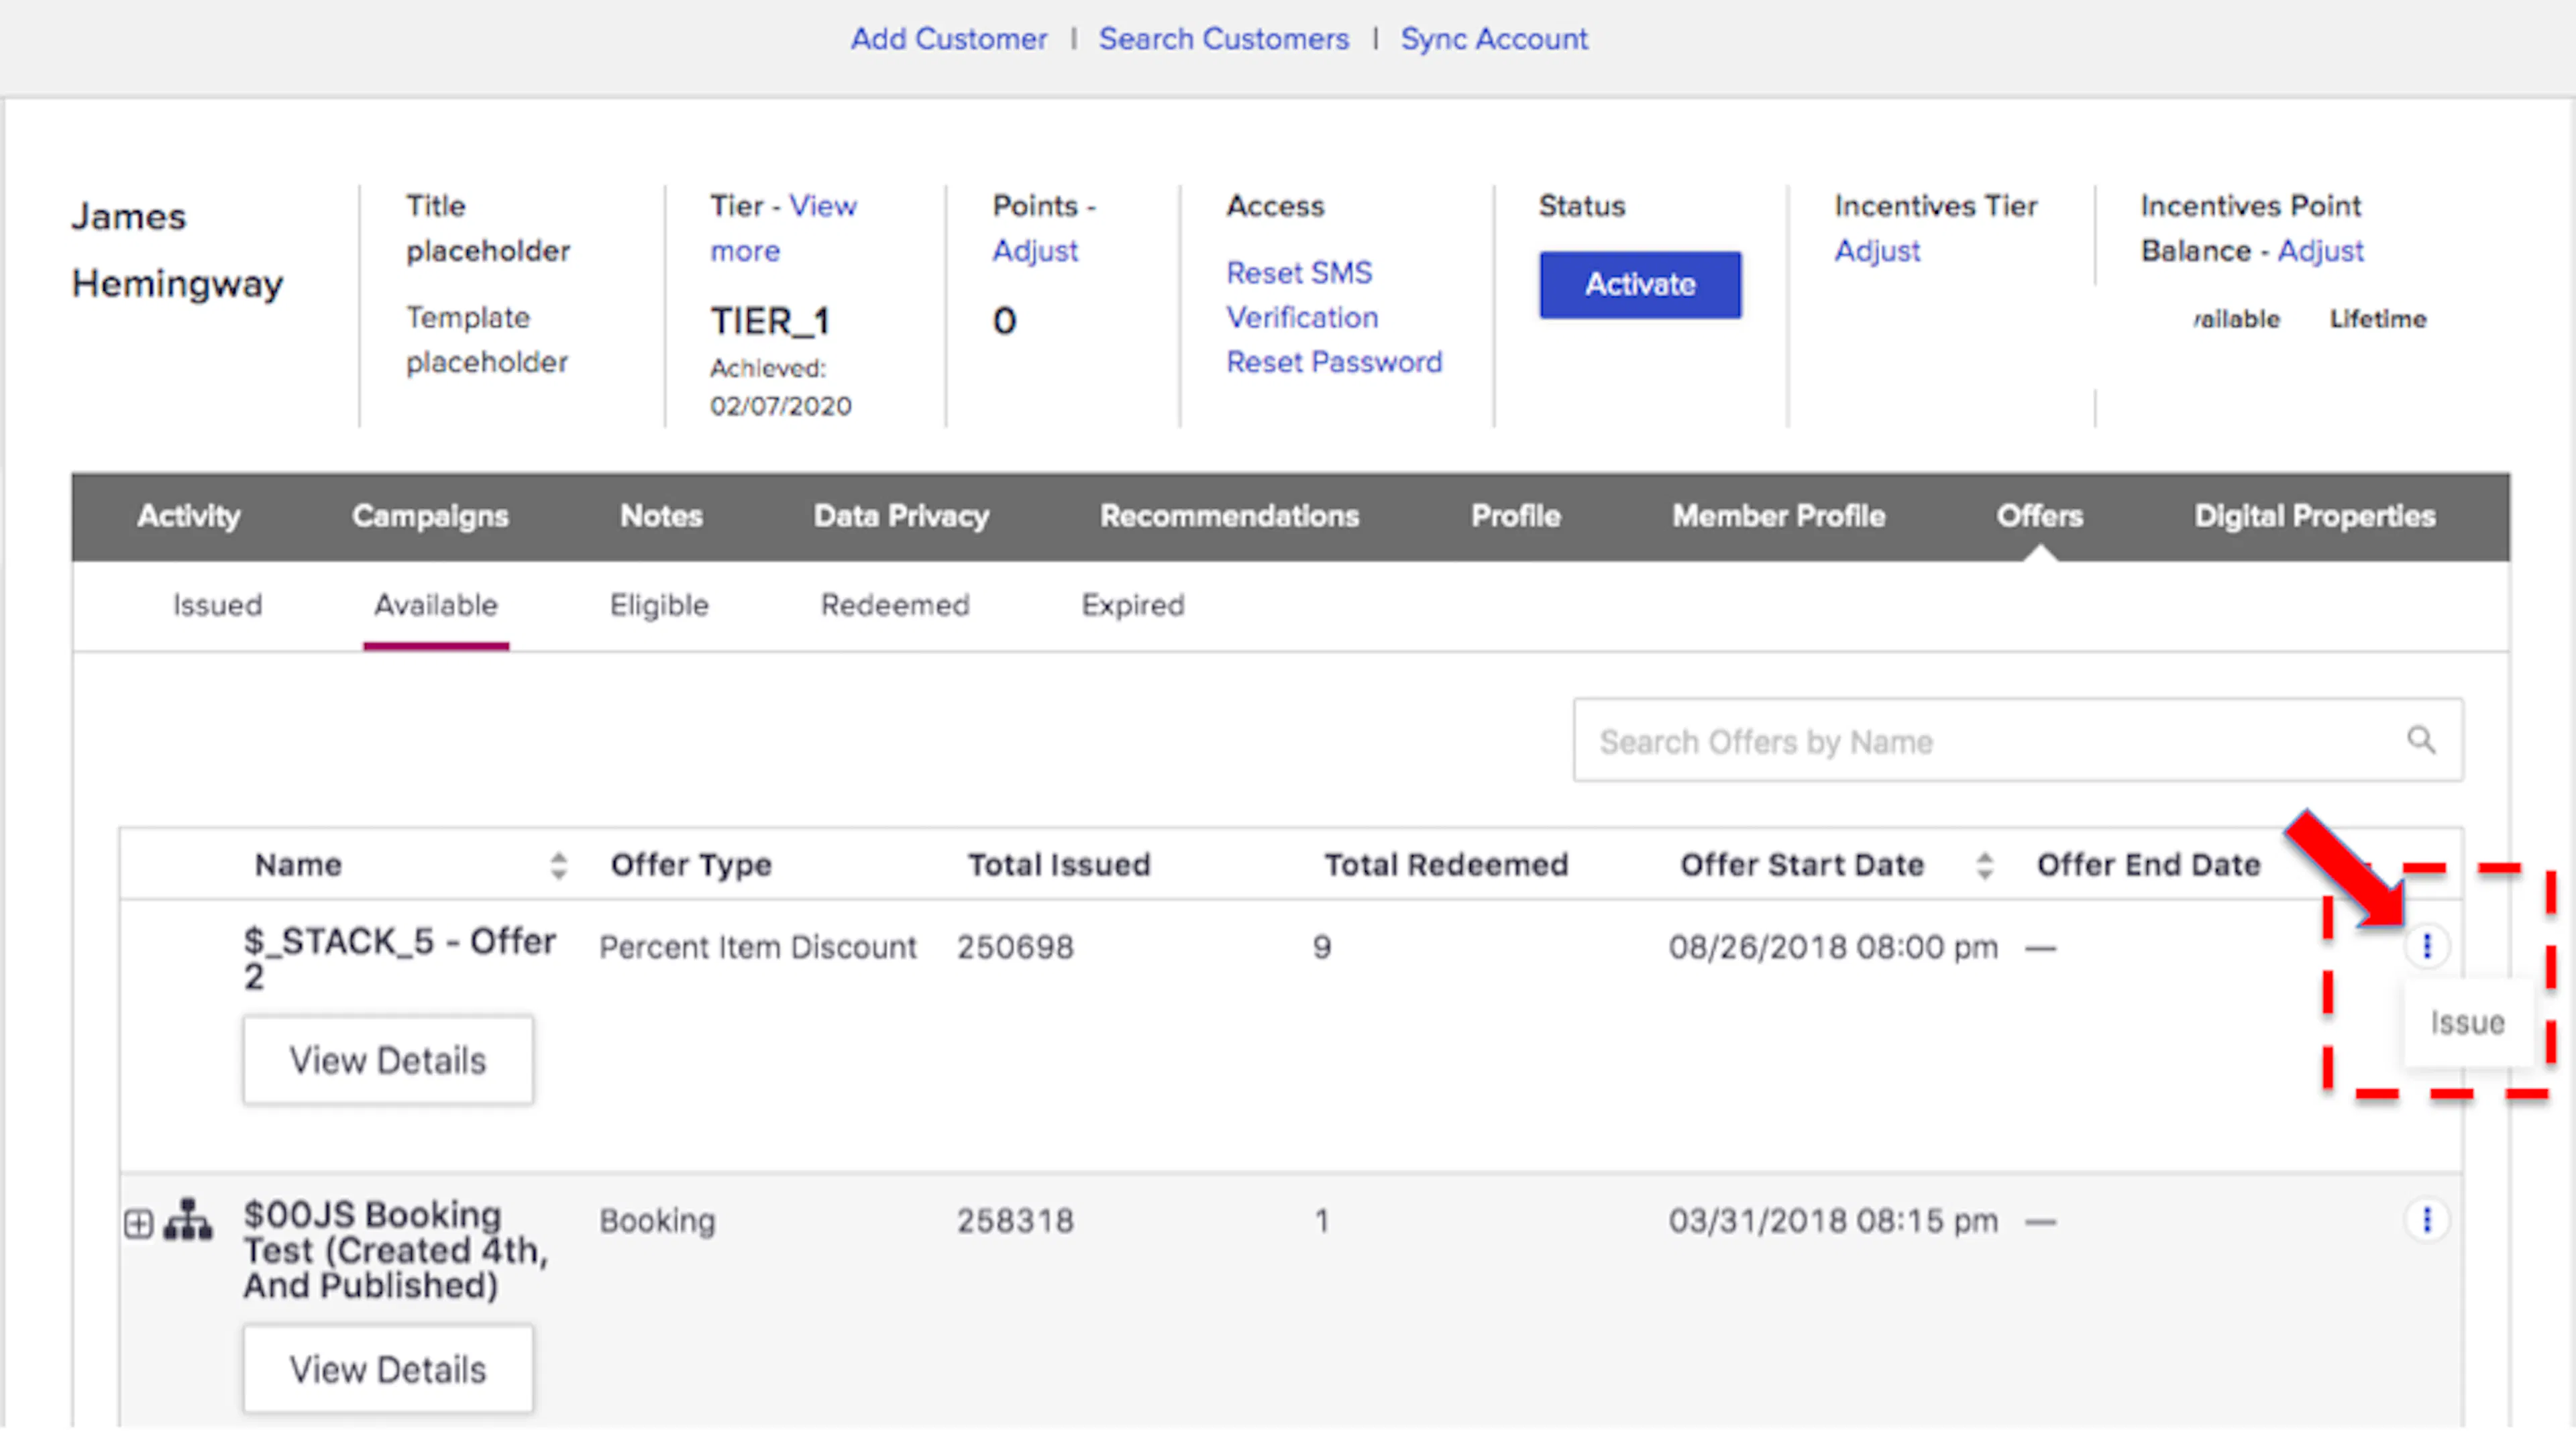Viewport: 2576px width, 1438px height.
Task: Select the Offers tab
Action: [x=2039, y=516]
